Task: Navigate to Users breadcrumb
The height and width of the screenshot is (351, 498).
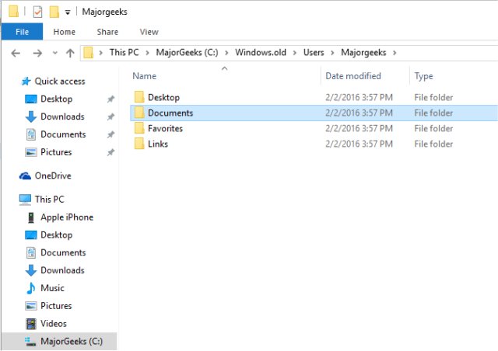Action: coord(314,52)
